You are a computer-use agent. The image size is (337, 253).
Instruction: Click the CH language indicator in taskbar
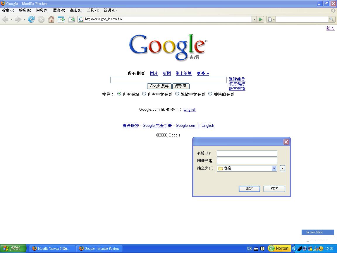(249, 249)
